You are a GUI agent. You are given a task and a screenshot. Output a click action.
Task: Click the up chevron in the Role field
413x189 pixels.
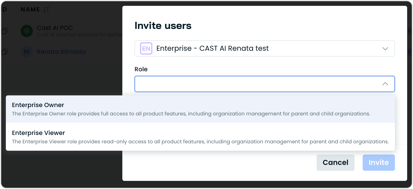tap(385, 84)
